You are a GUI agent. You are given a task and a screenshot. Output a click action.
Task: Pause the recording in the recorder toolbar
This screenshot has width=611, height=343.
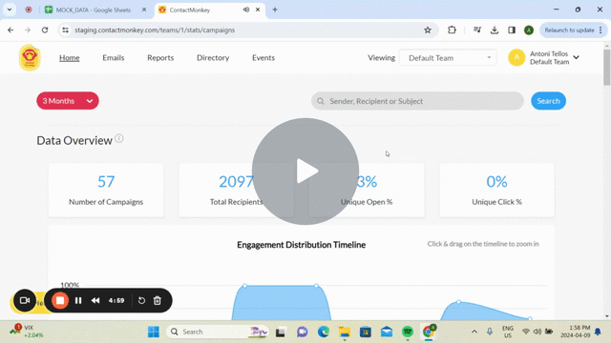pos(78,301)
